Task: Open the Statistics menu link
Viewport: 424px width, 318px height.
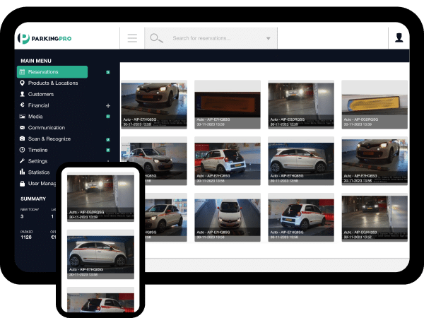Action: [38, 172]
